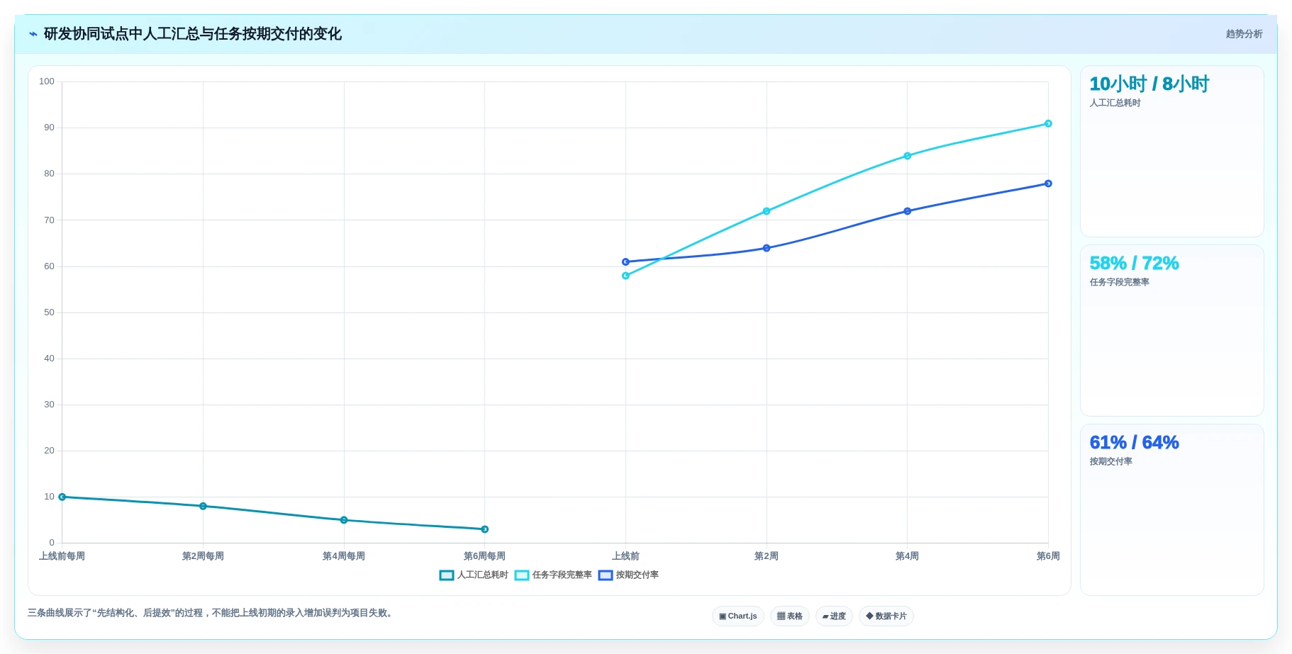Open the 58% / 72% stat card
1292x654 pixels.
tap(1172, 331)
